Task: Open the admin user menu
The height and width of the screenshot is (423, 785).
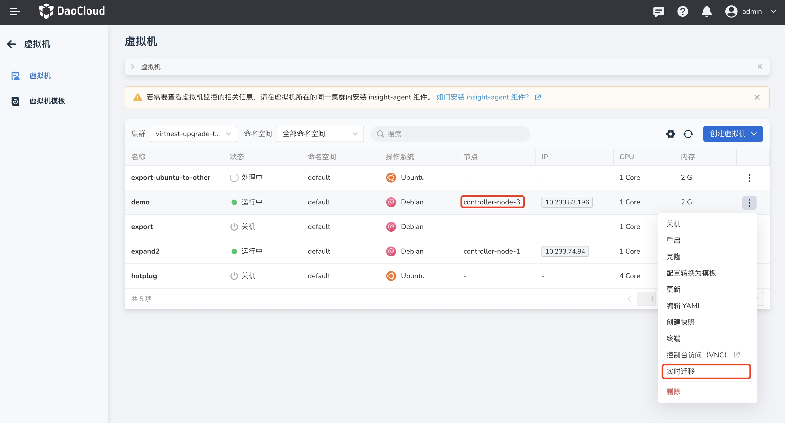Action: [x=751, y=11]
